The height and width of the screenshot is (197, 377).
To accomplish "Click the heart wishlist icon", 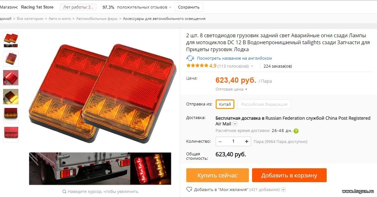I will point(189,189).
